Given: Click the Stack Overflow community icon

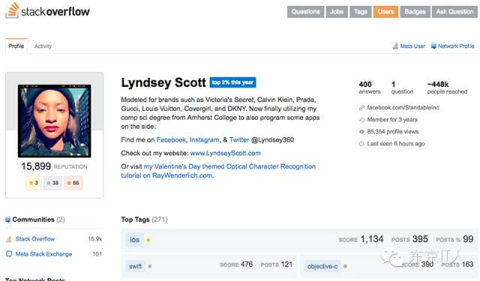Looking at the screenshot, I should pyautogui.click(x=9, y=239).
